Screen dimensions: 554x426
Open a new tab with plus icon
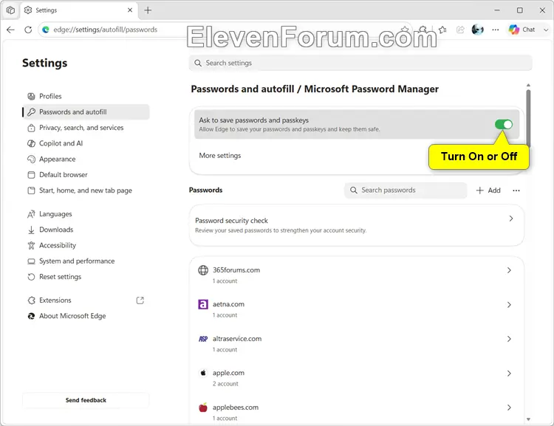click(x=148, y=10)
